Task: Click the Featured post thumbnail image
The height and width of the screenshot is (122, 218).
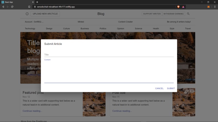Action: point(94,104)
